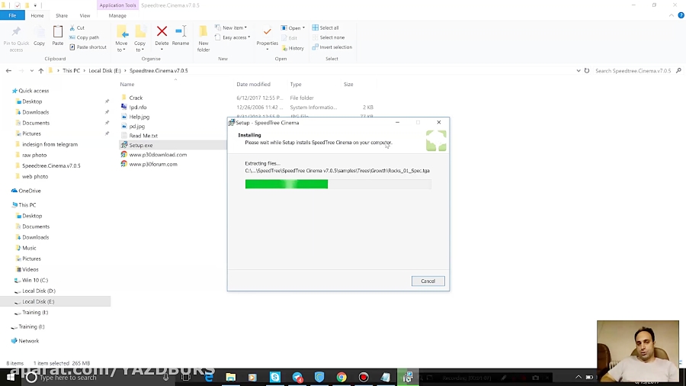Click the Copy ribbon icon
Viewport: 686px width, 386px height.
[x=40, y=36]
